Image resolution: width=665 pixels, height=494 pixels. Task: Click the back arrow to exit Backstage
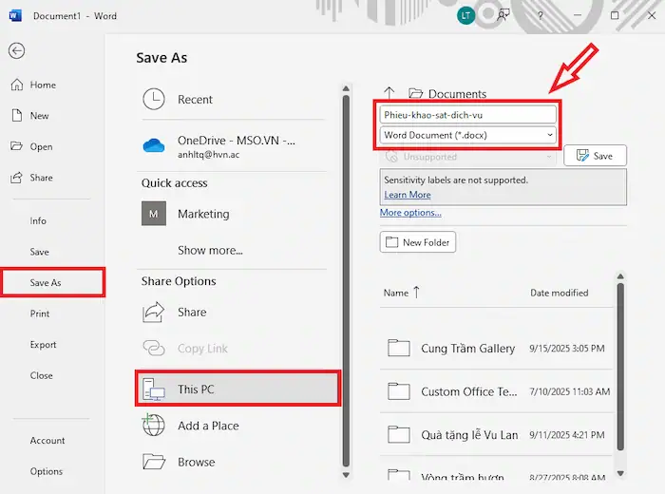17,51
